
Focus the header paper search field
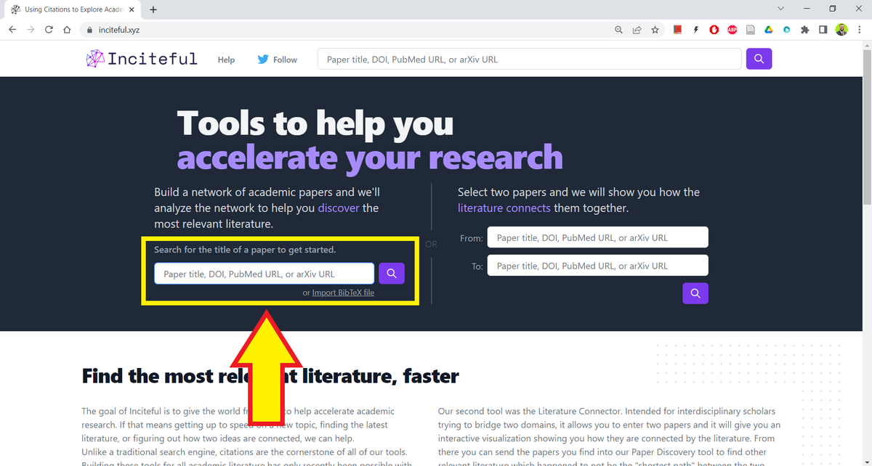point(529,60)
